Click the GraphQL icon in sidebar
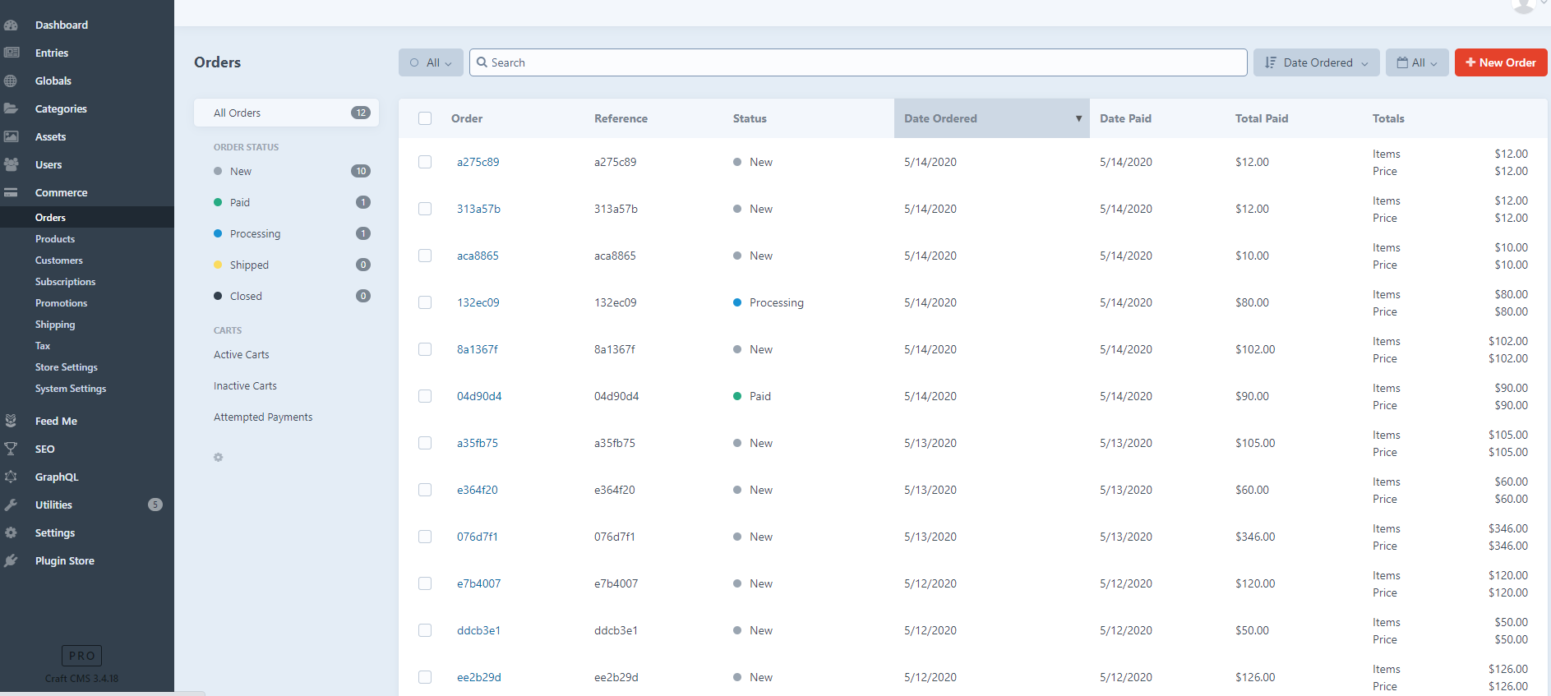 point(11,477)
